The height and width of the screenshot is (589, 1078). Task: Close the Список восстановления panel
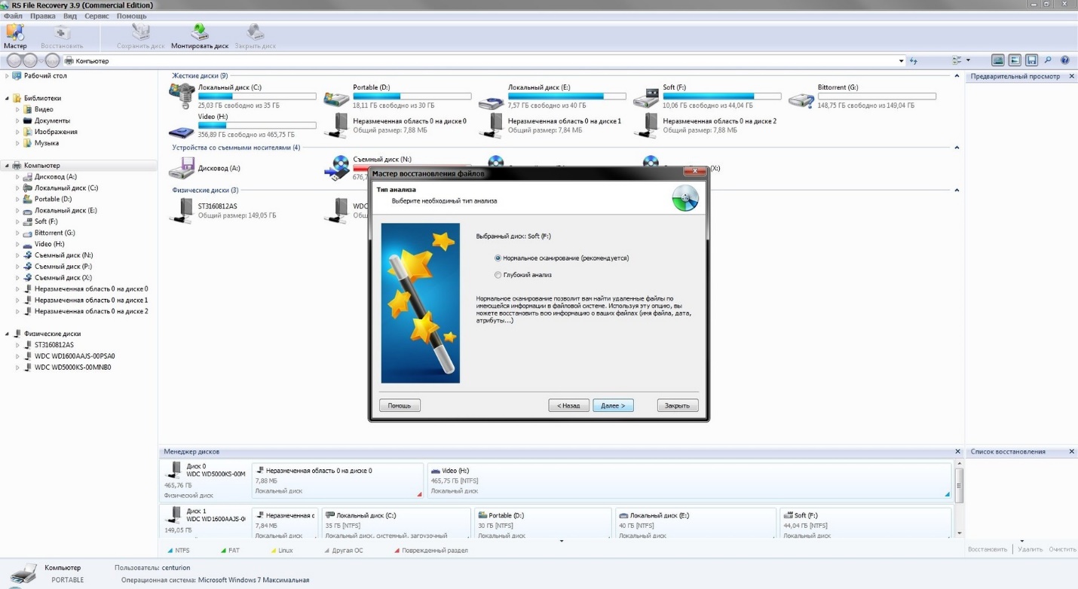(x=1071, y=452)
